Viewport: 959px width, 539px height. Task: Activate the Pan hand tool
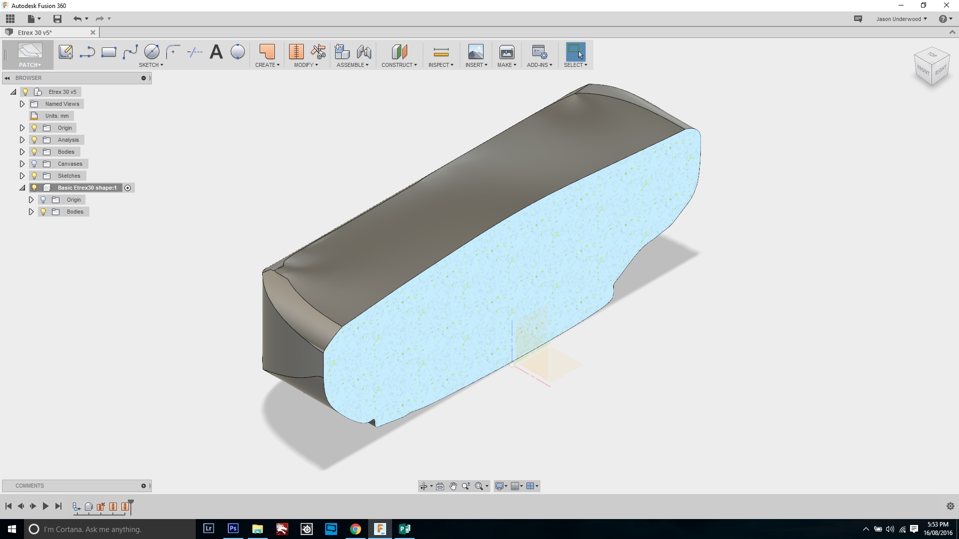[453, 486]
